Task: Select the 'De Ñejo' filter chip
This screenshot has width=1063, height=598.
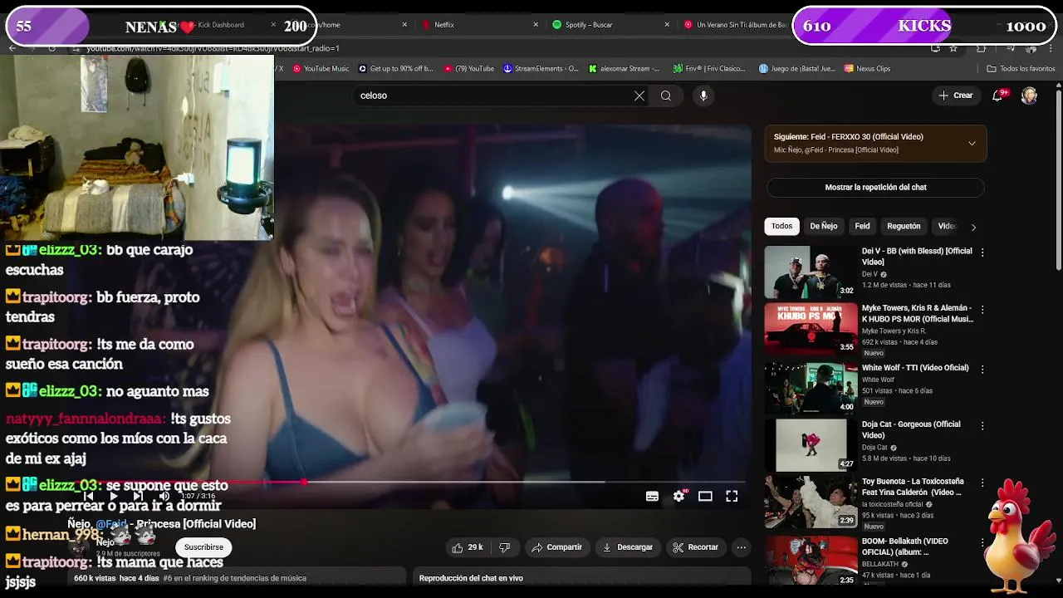Action: tap(824, 226)
